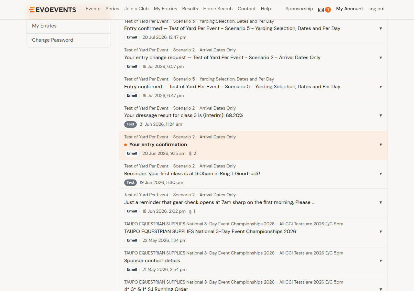The image size is (414, 291).
Task: Open Reminder first class at 9:05am subject
Action: pyautogui.click(x=192, y=174)
